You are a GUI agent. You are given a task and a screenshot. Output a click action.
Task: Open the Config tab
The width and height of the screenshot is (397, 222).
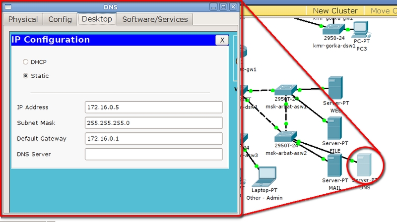coord(60,19)
